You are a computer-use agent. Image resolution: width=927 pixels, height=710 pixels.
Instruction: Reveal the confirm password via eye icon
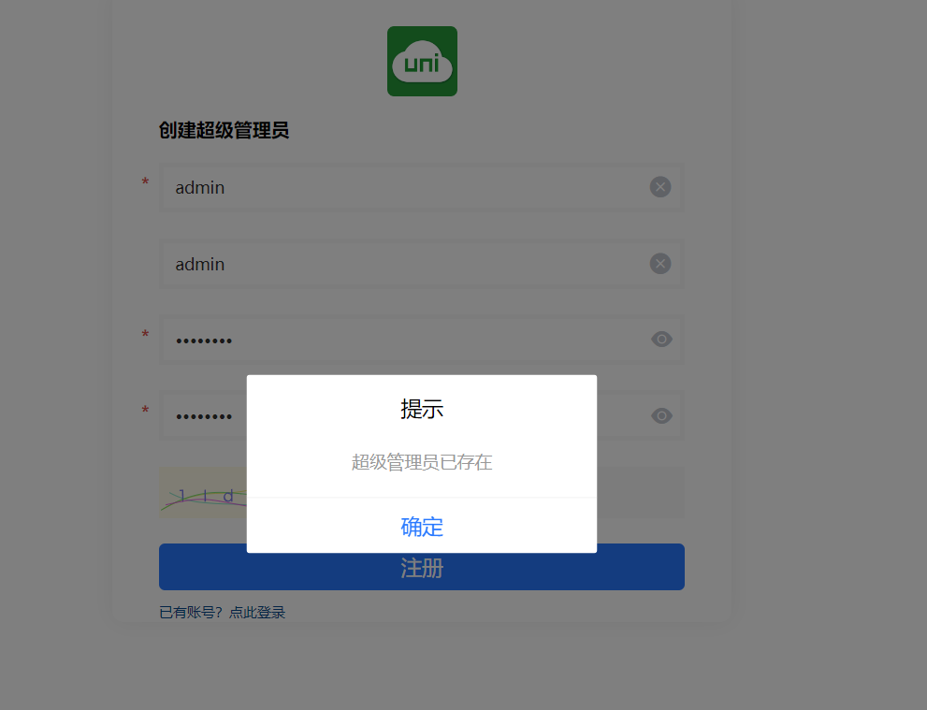tap(661, 415)
